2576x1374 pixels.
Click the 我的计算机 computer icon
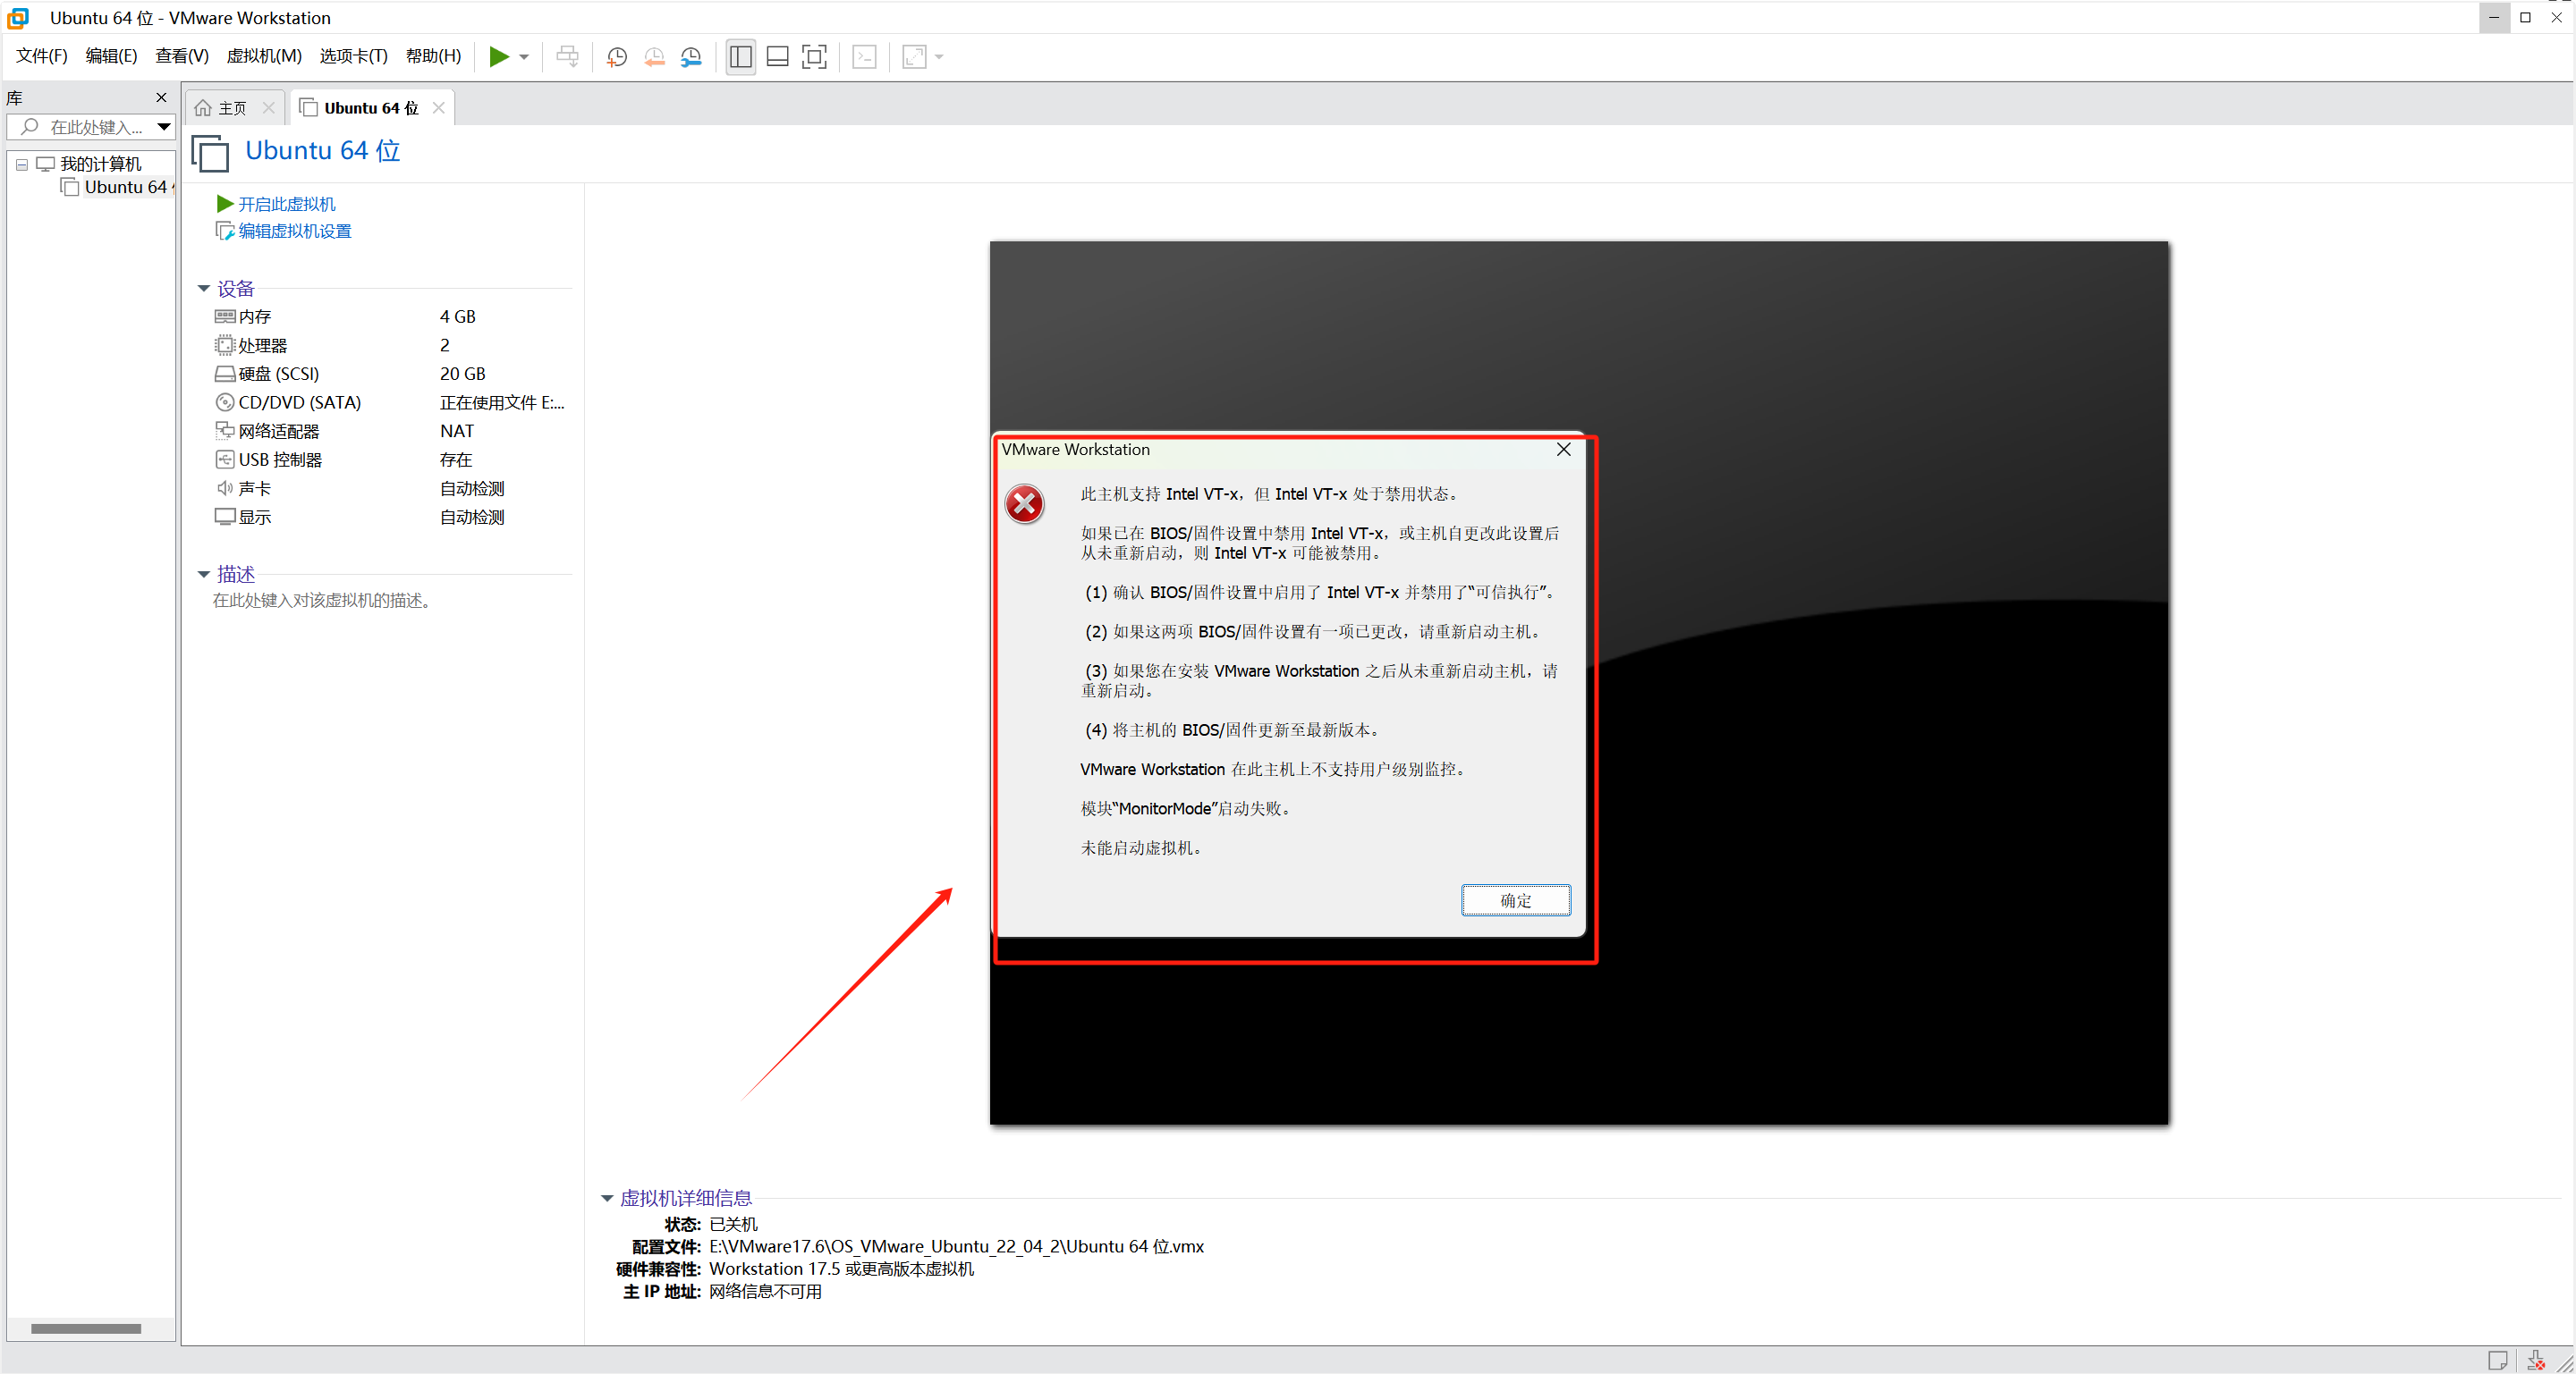[46, 164]
